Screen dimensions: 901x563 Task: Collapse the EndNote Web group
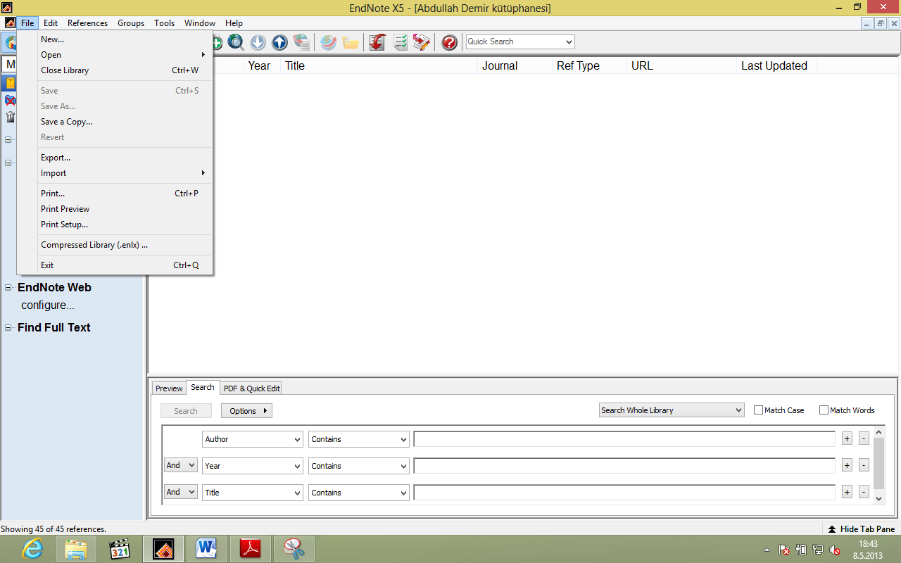[9, 287]
